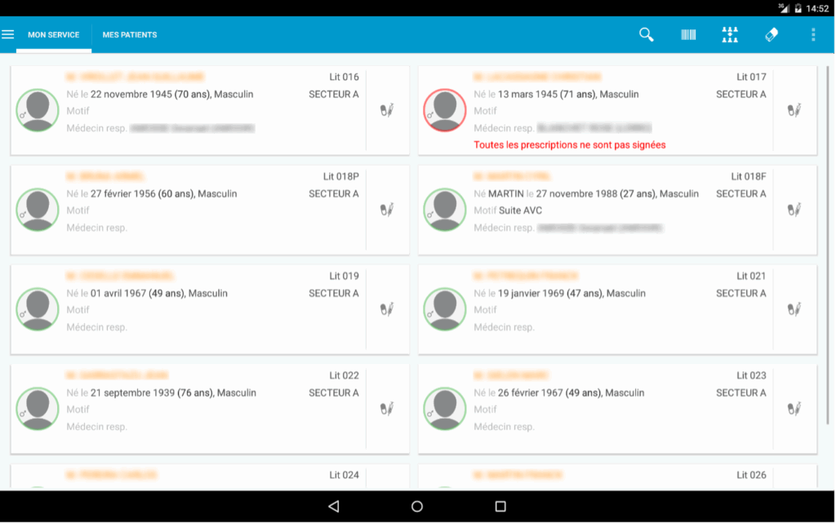Select birth date 01 avril 1967 line
Screen dimensions: 836x524
(x=147, y=293)
